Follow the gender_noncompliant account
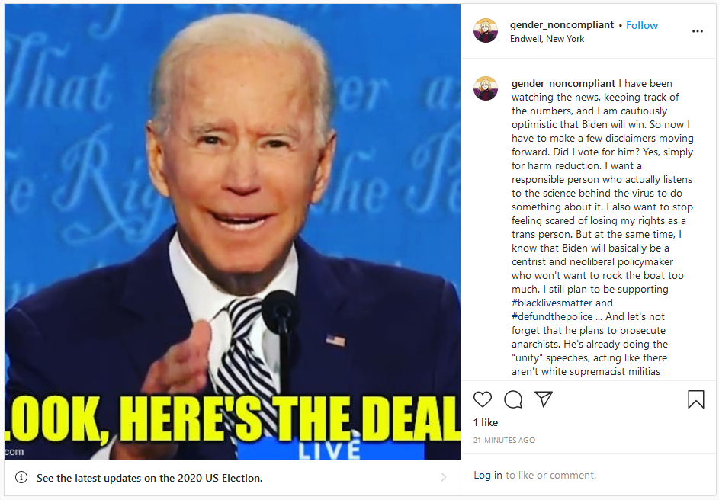The image size is (719, 500). coord(642,25)
